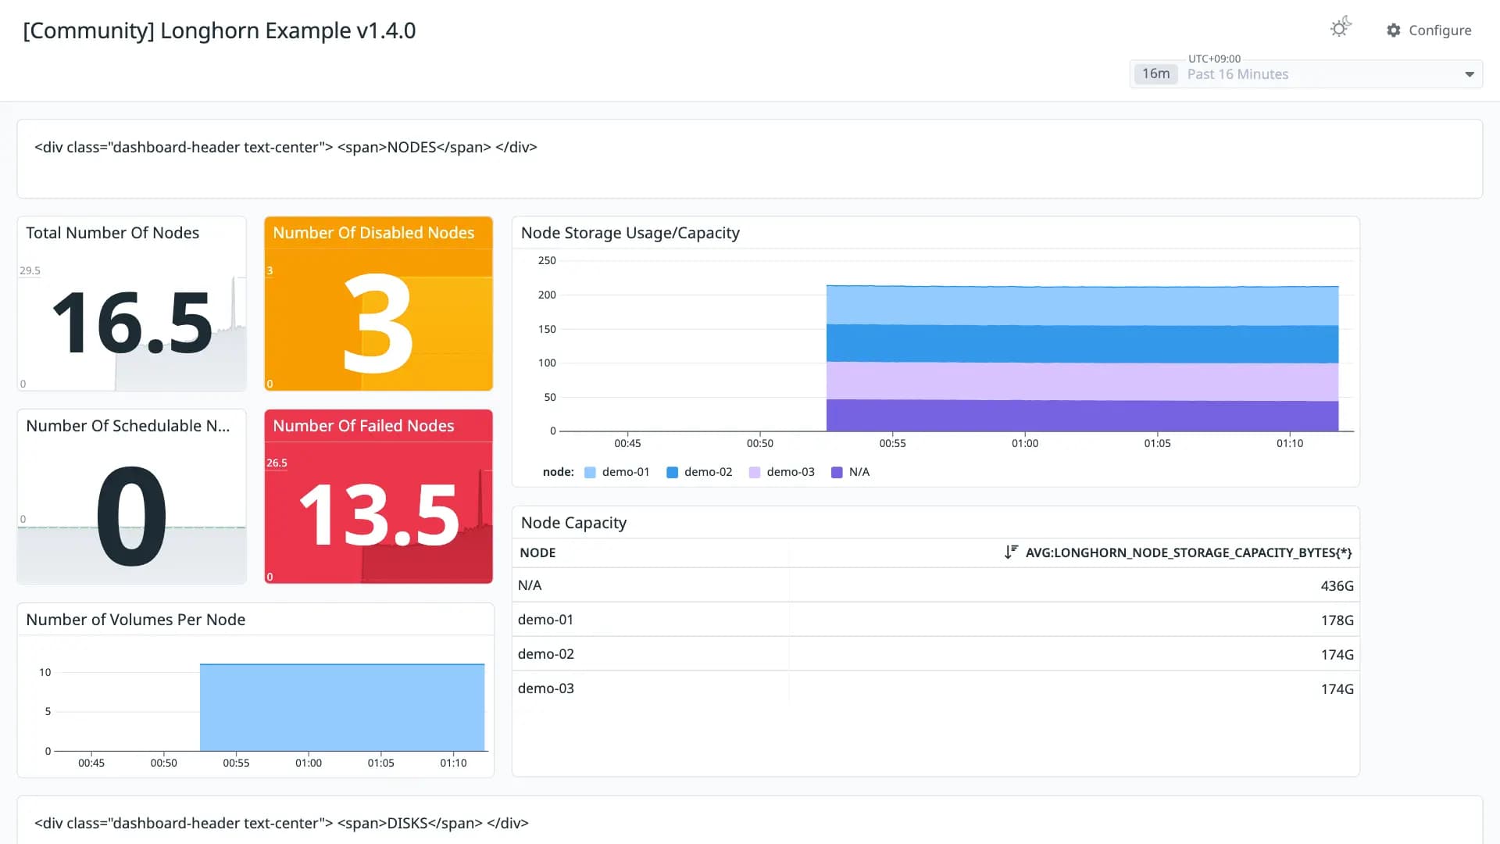Click the sort icon in the capacity column

pos(1011,552)
